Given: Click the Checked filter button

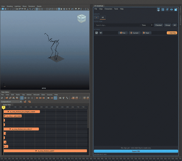Looking at the screenshot, I should 158,25.
